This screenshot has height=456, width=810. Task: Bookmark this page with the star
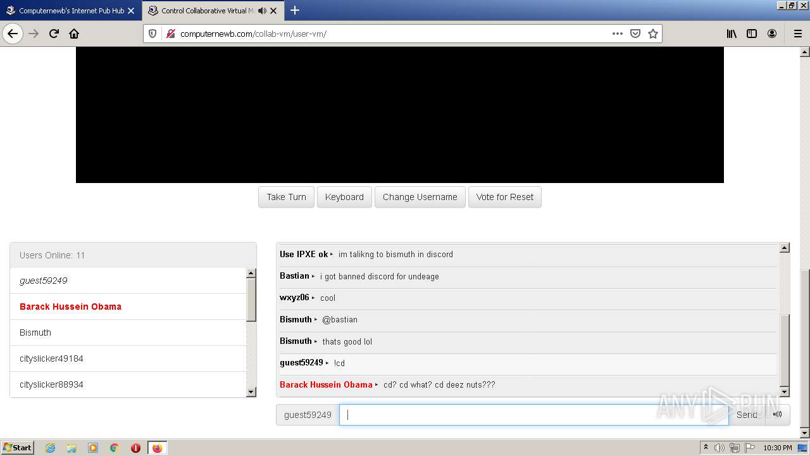[x=653, y=34]
